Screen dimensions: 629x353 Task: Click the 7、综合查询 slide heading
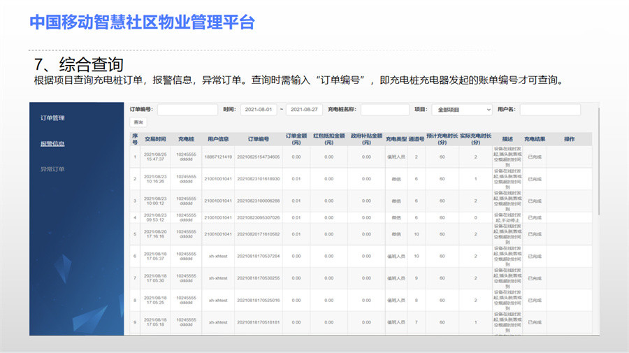pos(78,64)
